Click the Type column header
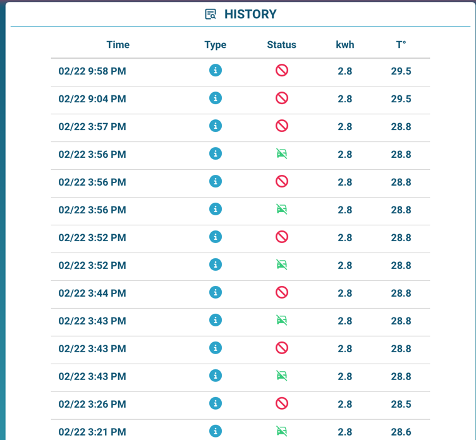 pos(216,45)
